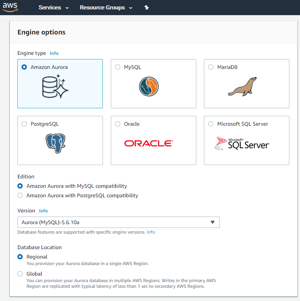Open Info link next to Version
Image resolution: width=300 pixels, height=301 pixels.
[x=44, y=211]
